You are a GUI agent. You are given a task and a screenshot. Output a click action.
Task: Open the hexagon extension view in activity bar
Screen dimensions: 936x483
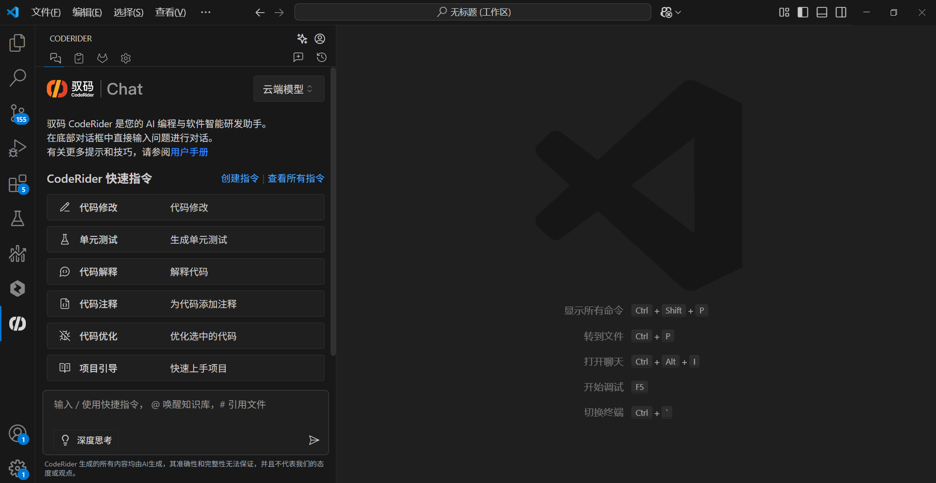click(18, 289)
